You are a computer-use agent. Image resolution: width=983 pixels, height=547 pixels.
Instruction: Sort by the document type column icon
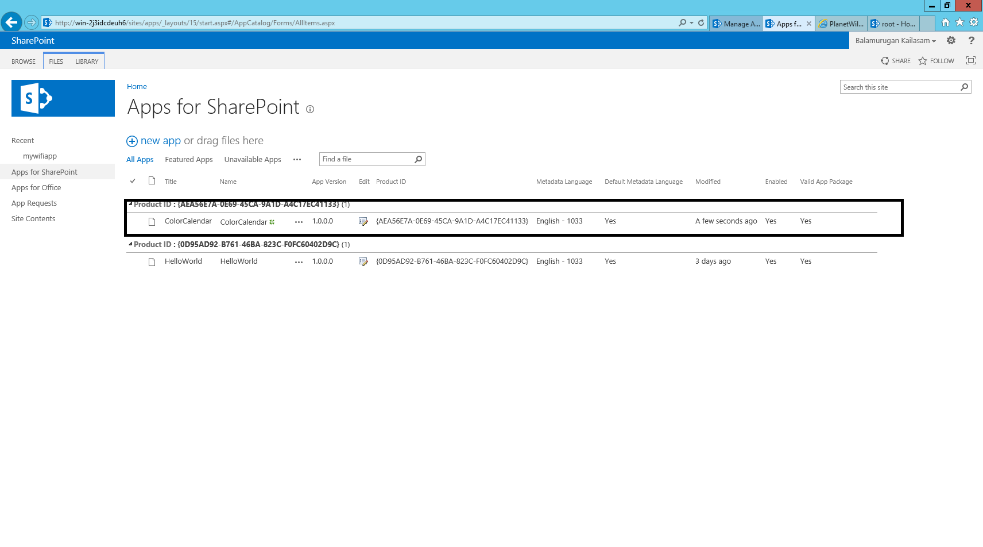[152, 180]
